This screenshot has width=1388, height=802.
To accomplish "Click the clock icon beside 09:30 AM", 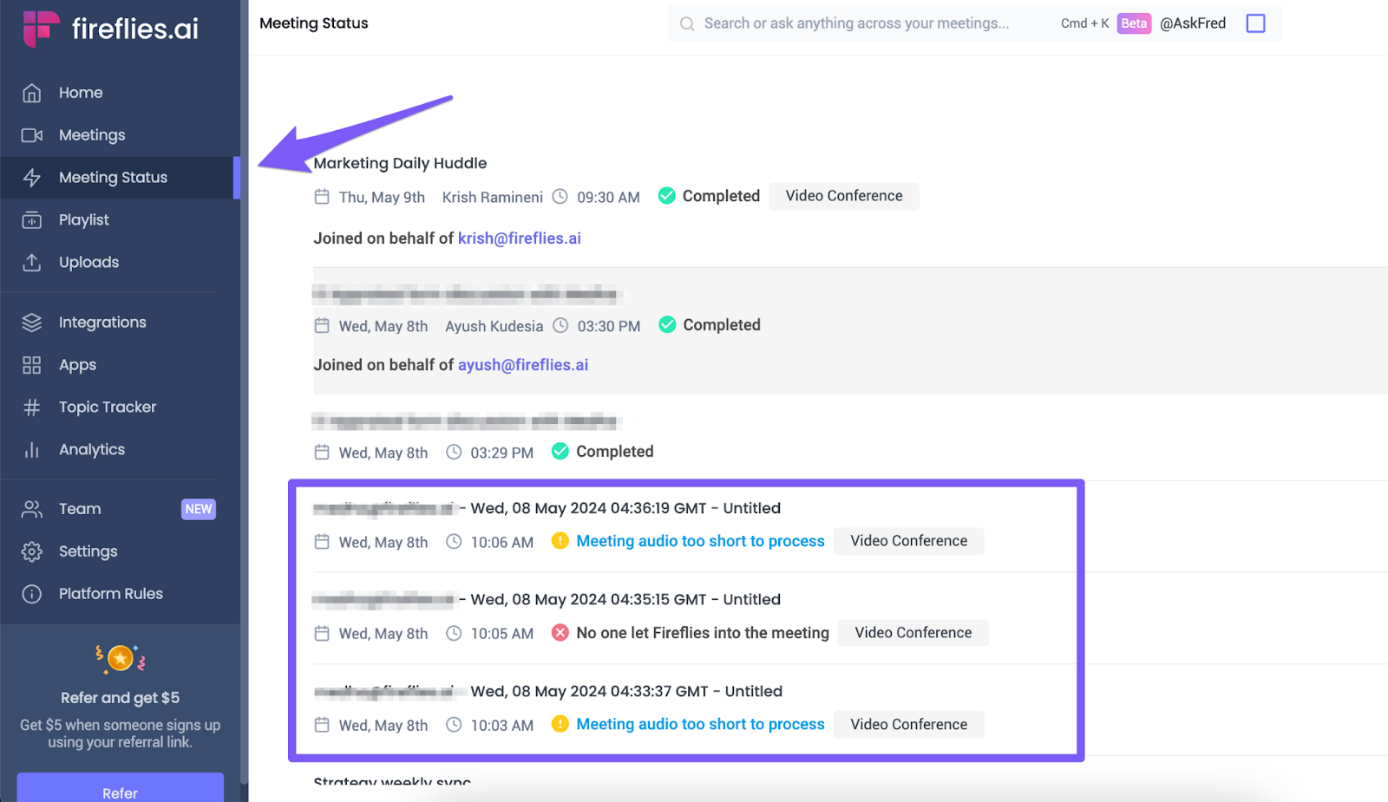I will tap(560, 197).
